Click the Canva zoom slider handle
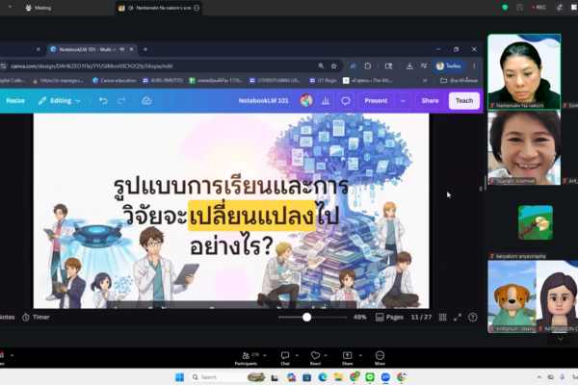 (306, 318)
